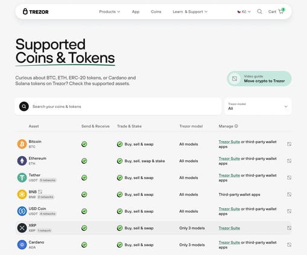Click the small icon next to BNB name

tap(40, 192)
